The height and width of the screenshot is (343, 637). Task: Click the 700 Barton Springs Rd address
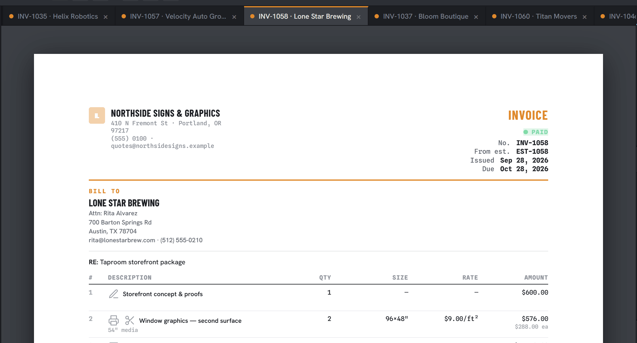[120, 222]
